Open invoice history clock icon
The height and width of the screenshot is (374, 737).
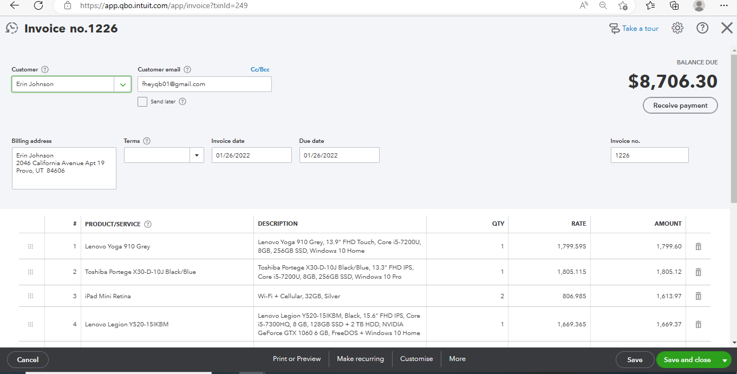[12, 28]
